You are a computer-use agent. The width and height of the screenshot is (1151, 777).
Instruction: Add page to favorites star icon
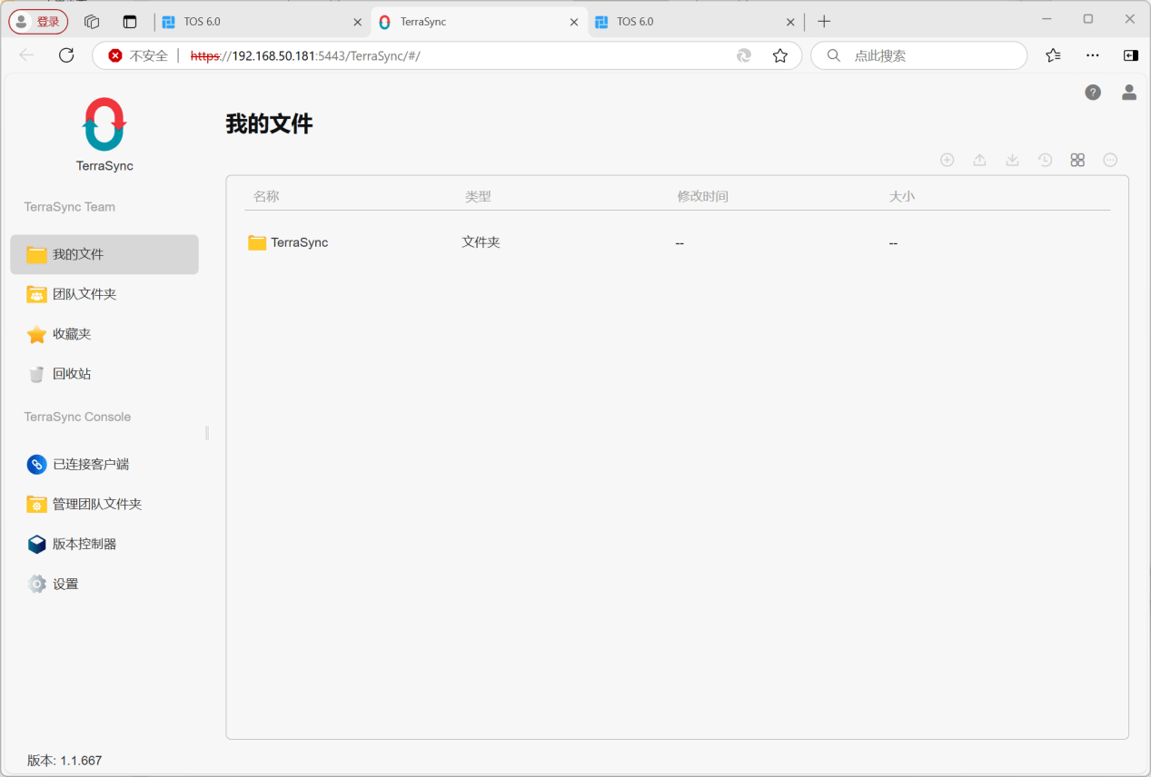[779, 55]
